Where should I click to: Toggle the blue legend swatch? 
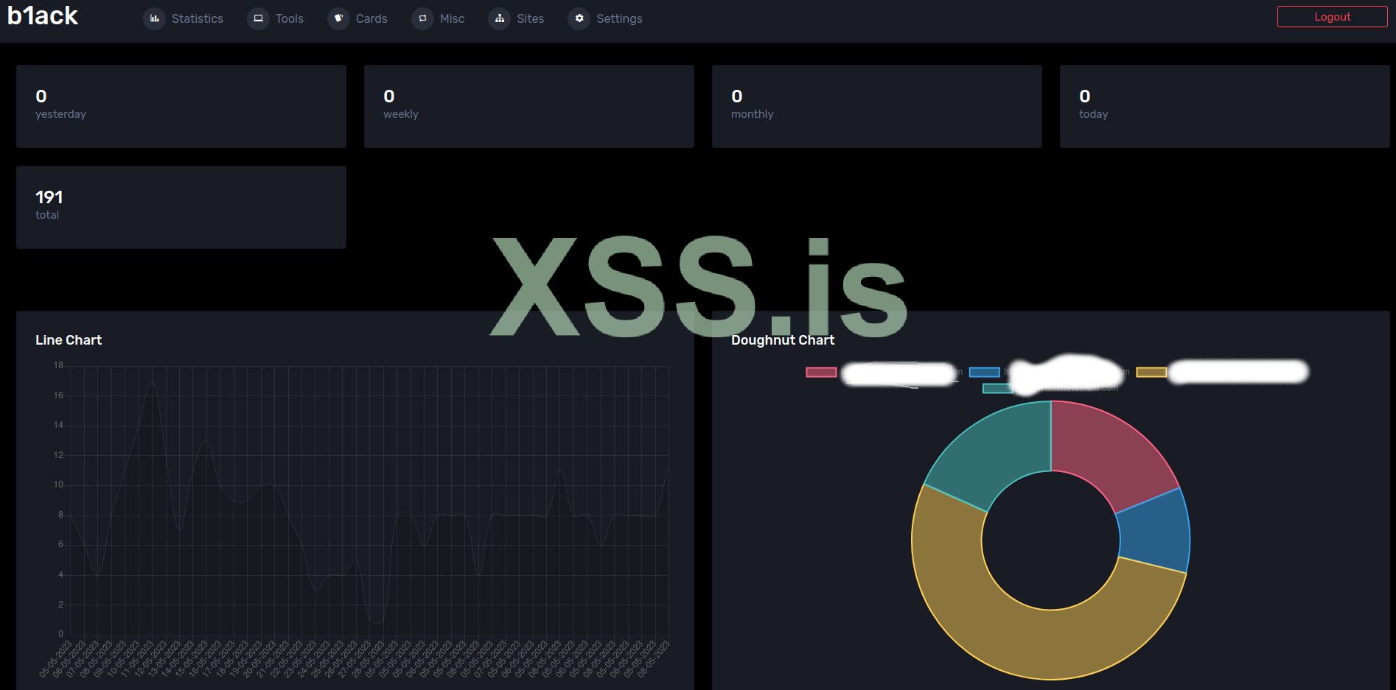point(984,372)
